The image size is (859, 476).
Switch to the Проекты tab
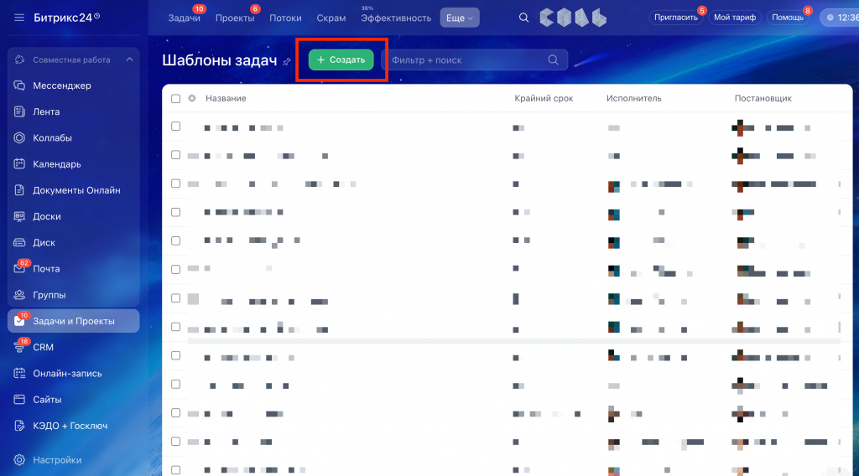click(x=234, y=18)
